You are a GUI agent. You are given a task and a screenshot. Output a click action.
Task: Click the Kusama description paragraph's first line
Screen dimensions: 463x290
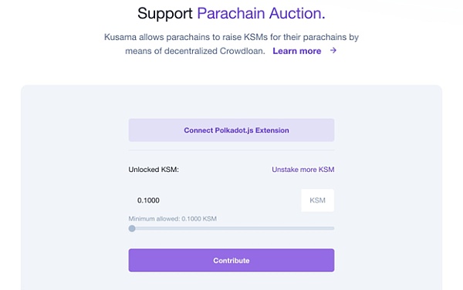(x=231, y=37)
